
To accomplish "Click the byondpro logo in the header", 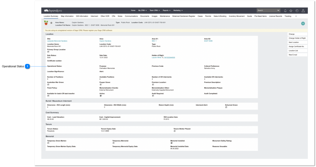I will tap(53, 10).
